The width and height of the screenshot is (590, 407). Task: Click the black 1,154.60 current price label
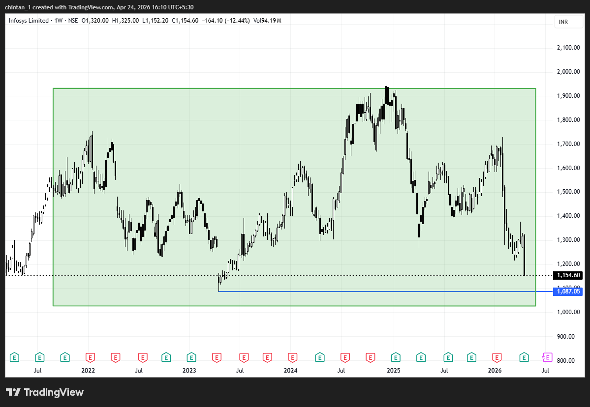pyautogui.click(x=568, y=275)
